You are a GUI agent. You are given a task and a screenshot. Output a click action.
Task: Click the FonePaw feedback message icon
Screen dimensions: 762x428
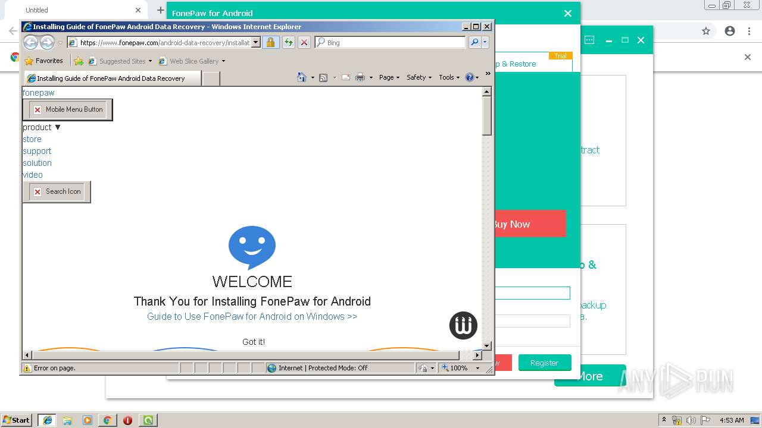[589, 40]
